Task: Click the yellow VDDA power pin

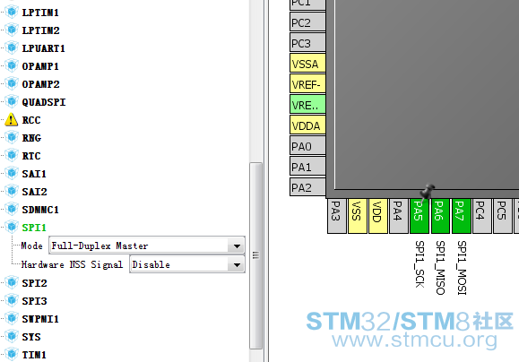Action: click(307, 125)
